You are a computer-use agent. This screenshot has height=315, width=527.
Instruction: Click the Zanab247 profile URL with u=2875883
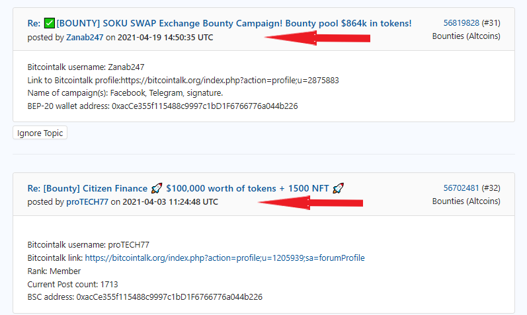tap(230, 81)
